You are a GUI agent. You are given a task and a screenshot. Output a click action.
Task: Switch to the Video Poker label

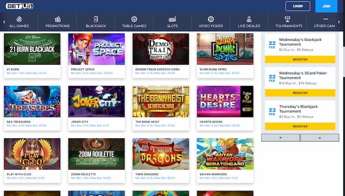tap(211, 26)
